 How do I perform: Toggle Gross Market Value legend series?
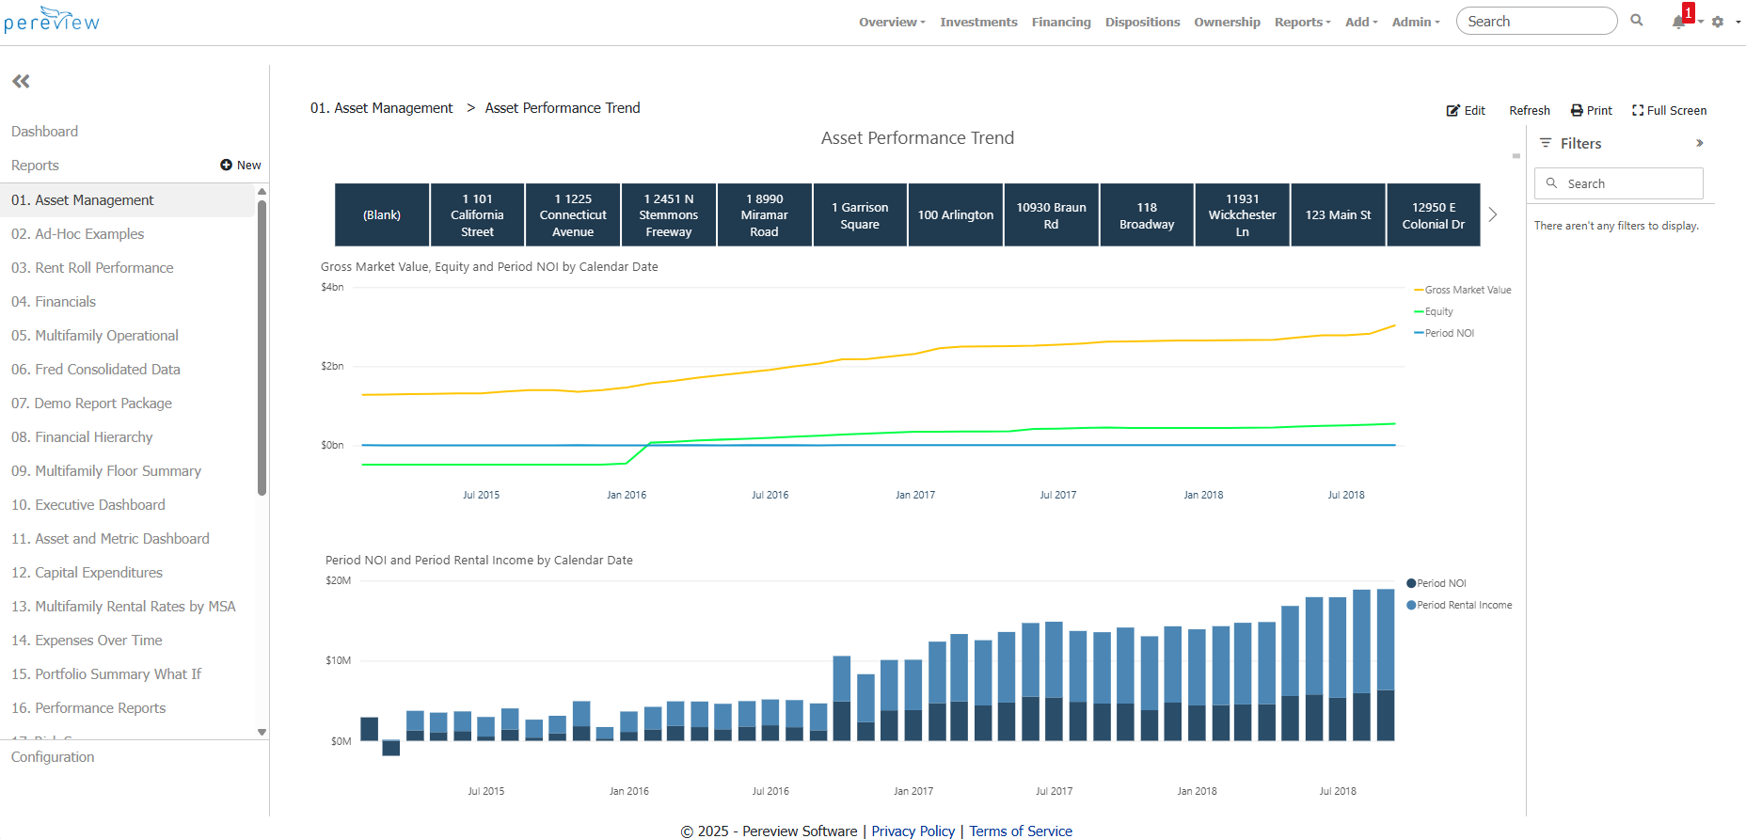point(1467,290)
